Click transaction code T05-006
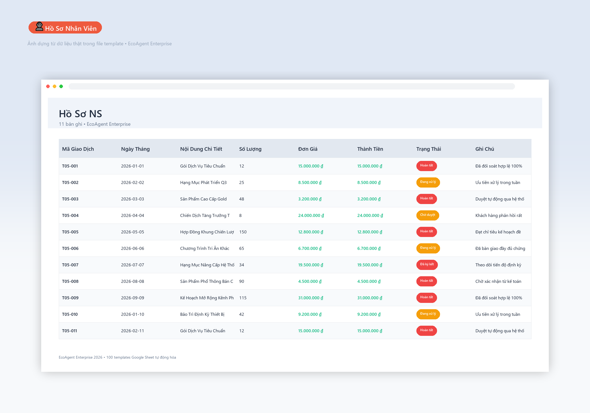 point(70,248)
